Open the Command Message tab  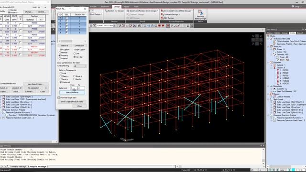click(18, 167)
